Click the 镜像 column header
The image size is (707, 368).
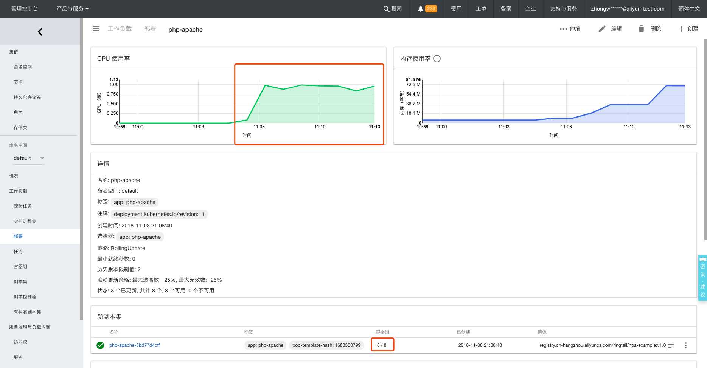pyautogui.click(x=542, y=332)
